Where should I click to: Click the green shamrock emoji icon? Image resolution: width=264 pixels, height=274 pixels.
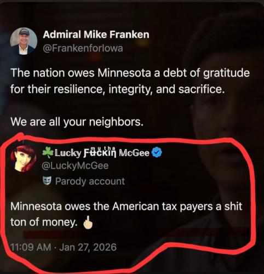pos(48,153)
